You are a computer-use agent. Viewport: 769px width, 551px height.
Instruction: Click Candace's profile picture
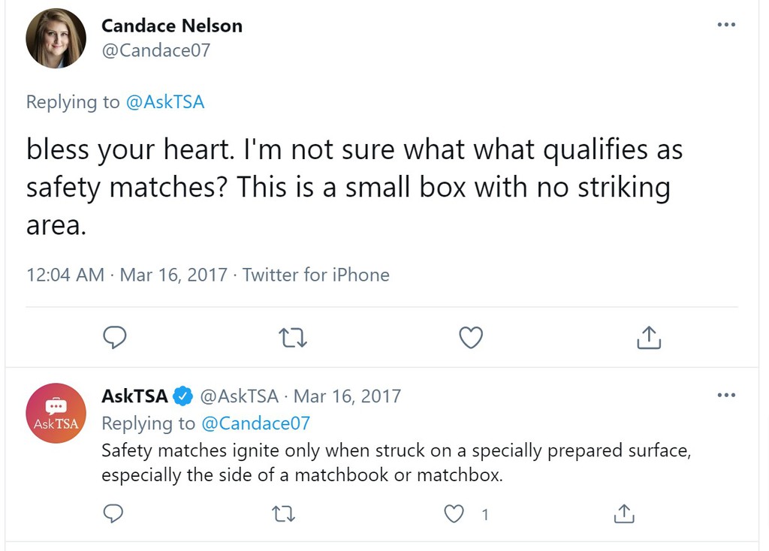(56, 38)
